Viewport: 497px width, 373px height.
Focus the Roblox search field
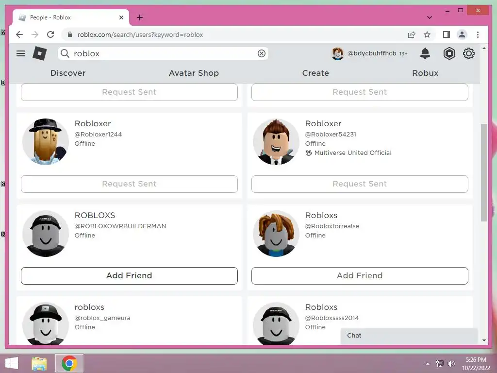pos(163,53)
